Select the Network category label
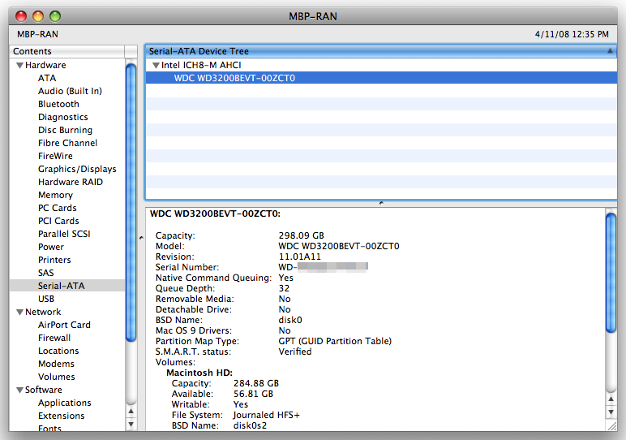The width and height of the screenshot is (626, 440). pos(43,312)
